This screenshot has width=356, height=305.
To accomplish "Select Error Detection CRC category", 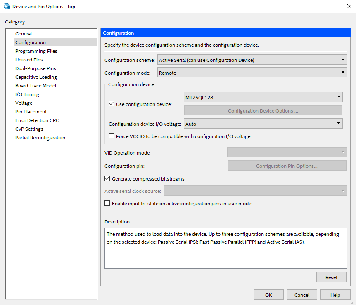I will [x=37, y=120].
